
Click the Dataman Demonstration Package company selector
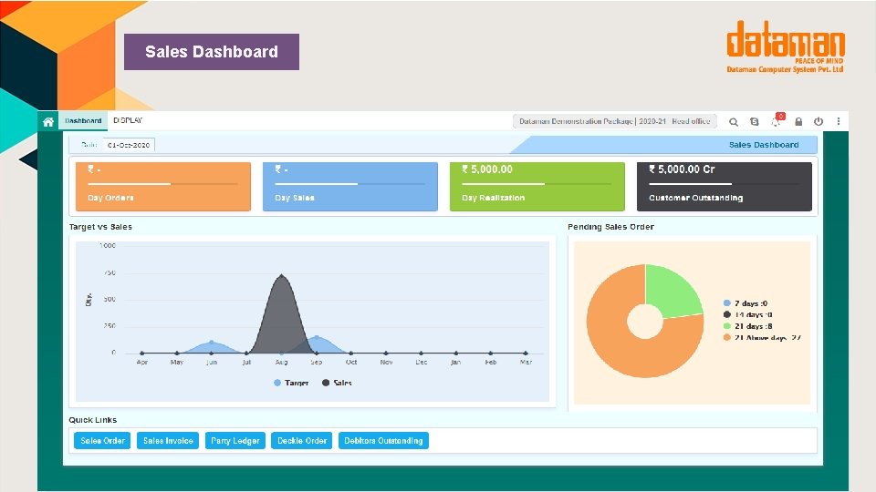click(614, 121)
